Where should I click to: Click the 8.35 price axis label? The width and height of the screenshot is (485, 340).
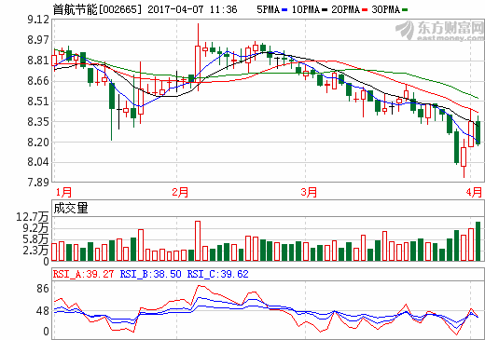point(38,122)
